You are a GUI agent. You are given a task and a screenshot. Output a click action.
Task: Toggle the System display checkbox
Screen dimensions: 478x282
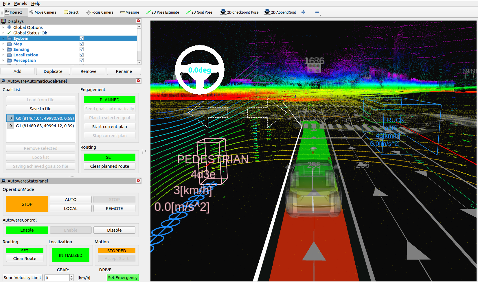click(82, 38)
